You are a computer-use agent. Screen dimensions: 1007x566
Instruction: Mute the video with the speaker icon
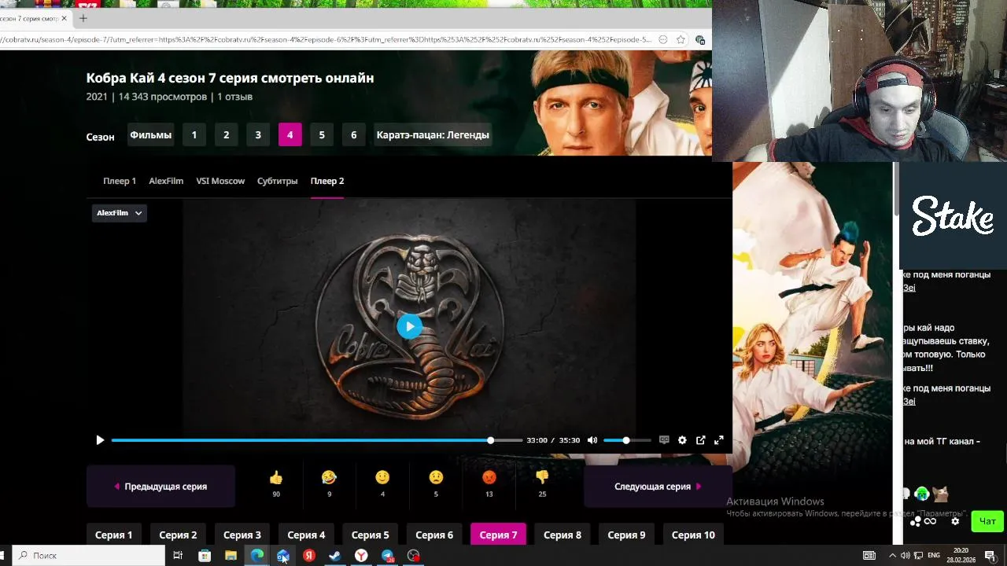592,440
